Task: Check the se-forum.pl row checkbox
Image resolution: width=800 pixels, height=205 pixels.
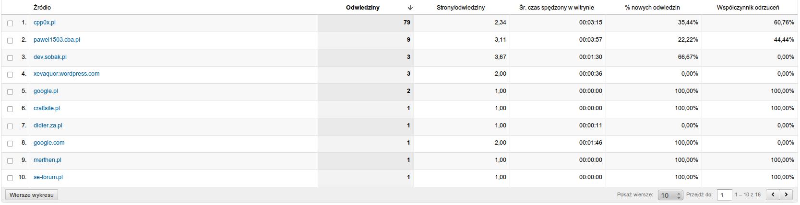Action: [x=10, y=178]
